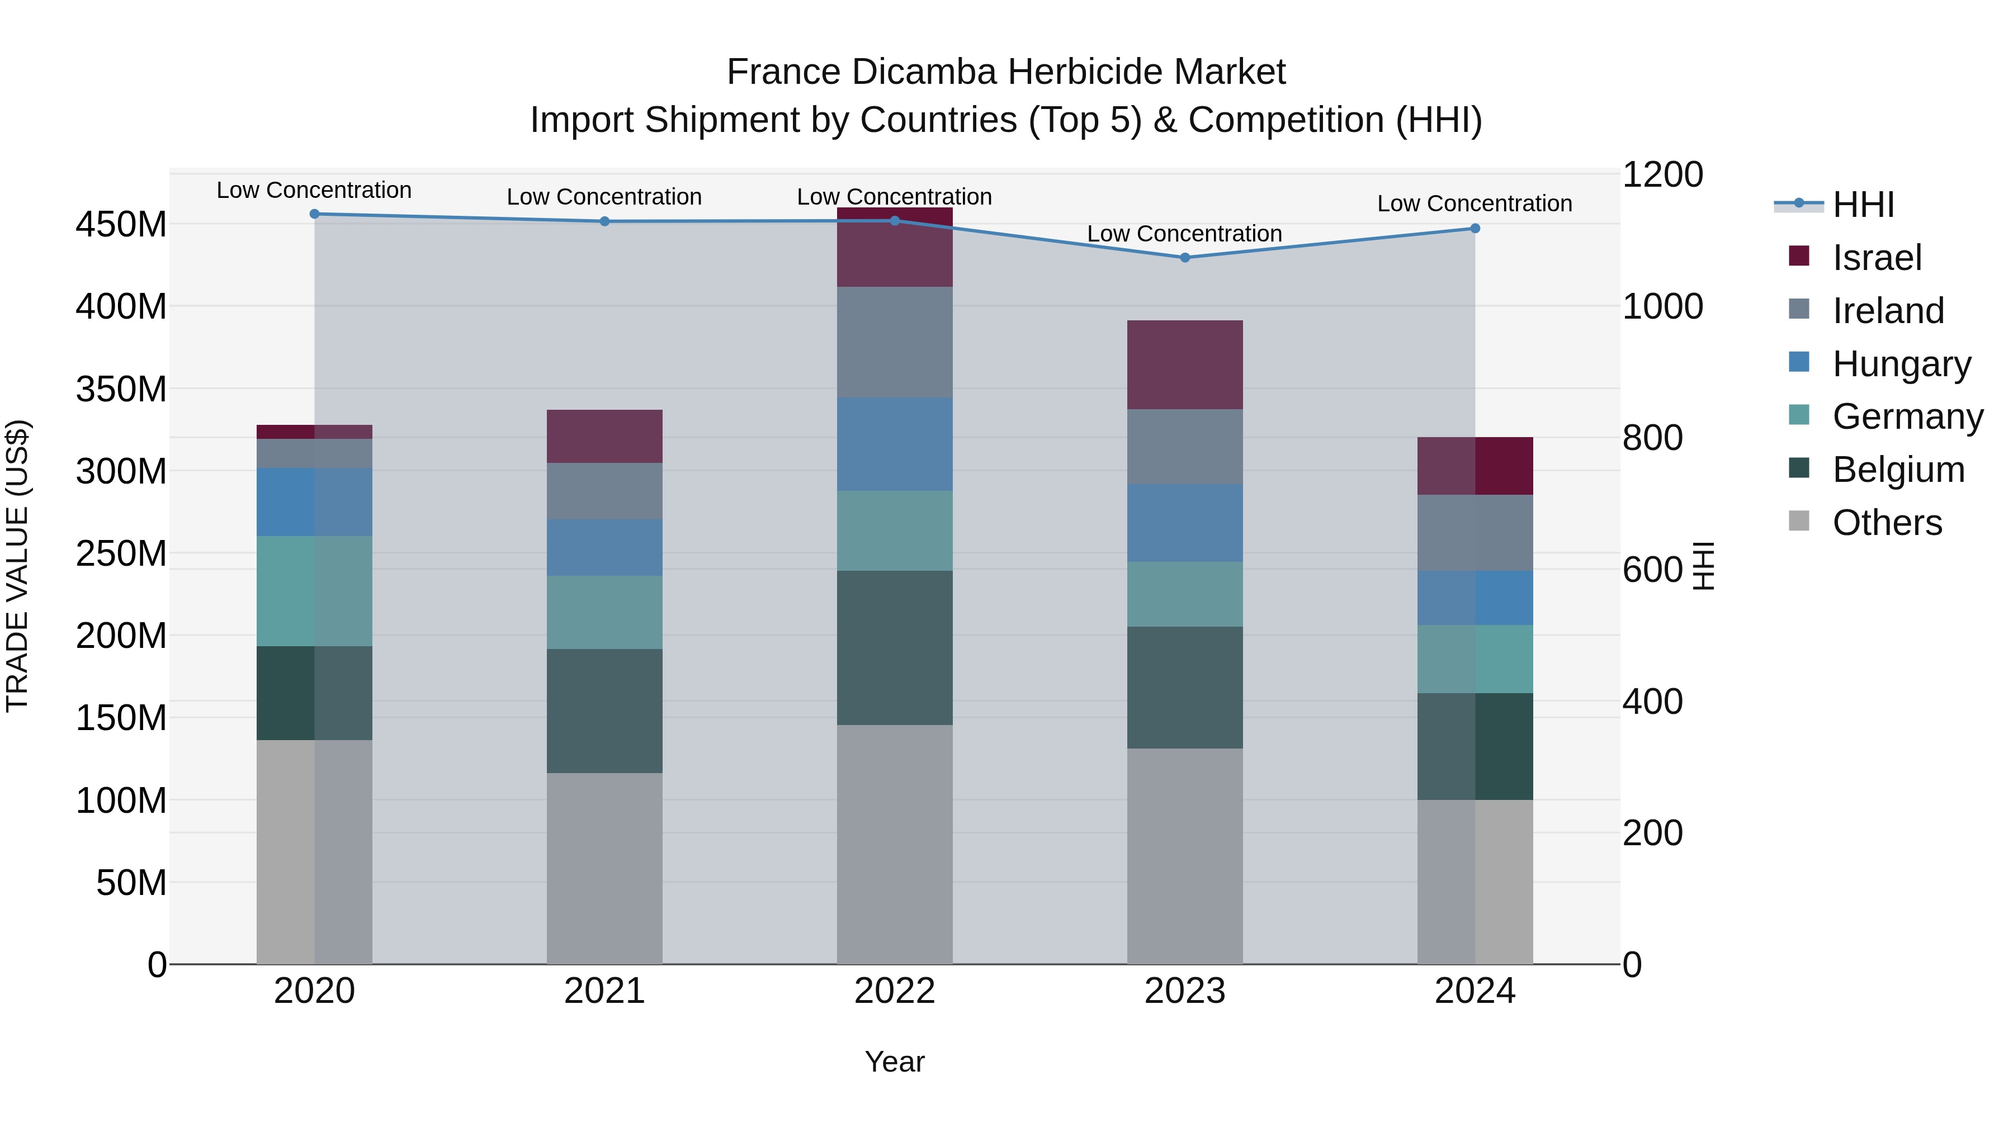Screen dimensions: 2013x1132
Task: Click the Hungary segment of the 2020 bar
Action: [x=315, y=503]
